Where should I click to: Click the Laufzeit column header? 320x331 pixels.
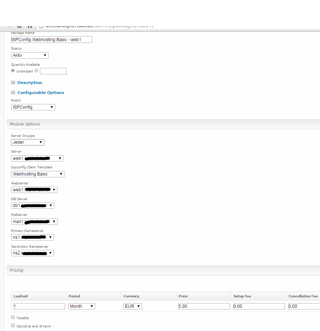tap(39, 296)
